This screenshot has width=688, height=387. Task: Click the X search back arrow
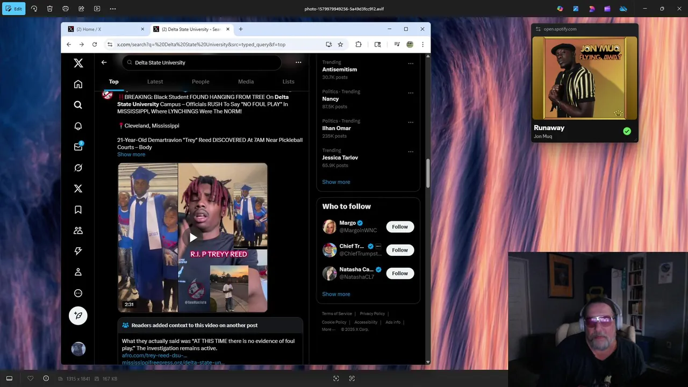tap(104, 62)
